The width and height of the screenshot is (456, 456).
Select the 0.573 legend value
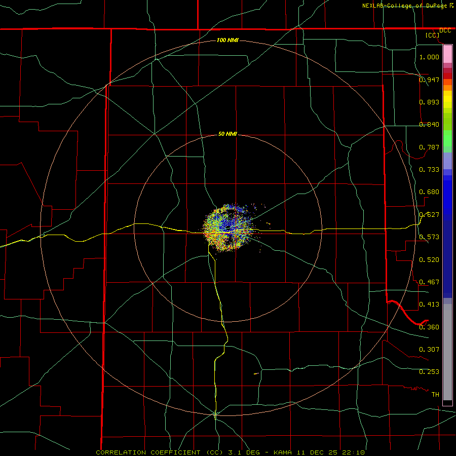click(429, 237)
